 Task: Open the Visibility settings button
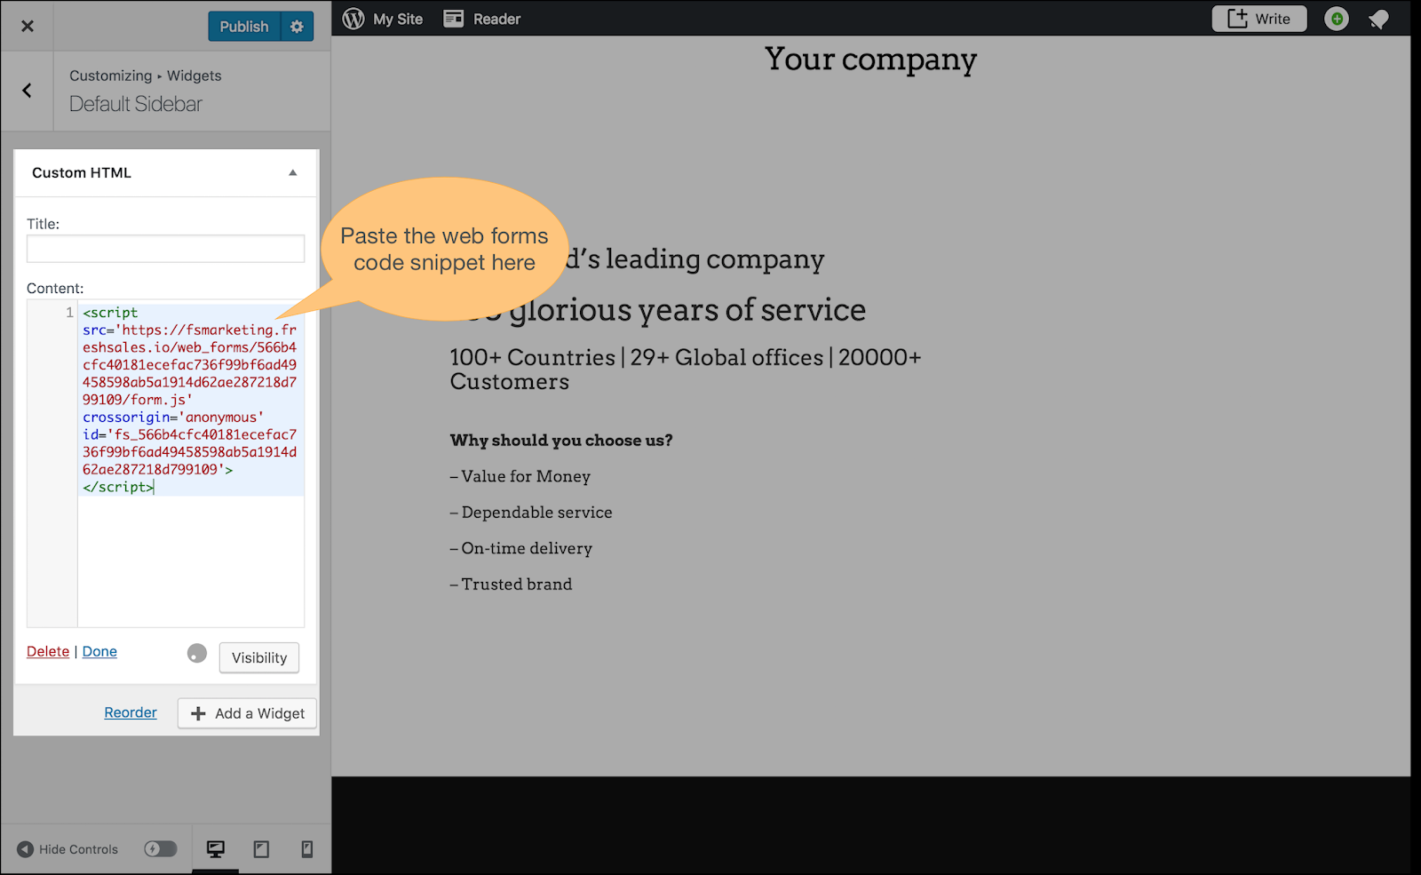259,657
